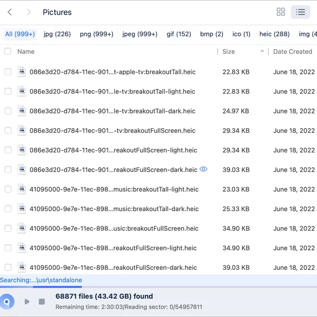Stop the scan with square button

click(x=42, y=302)
